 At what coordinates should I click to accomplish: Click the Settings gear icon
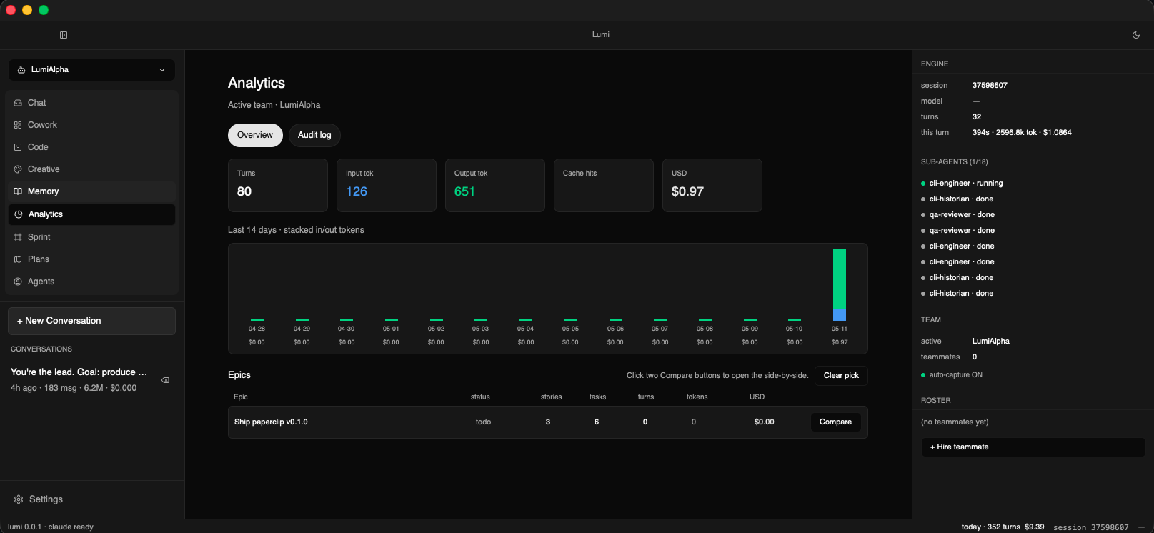[x=19, y=499]
